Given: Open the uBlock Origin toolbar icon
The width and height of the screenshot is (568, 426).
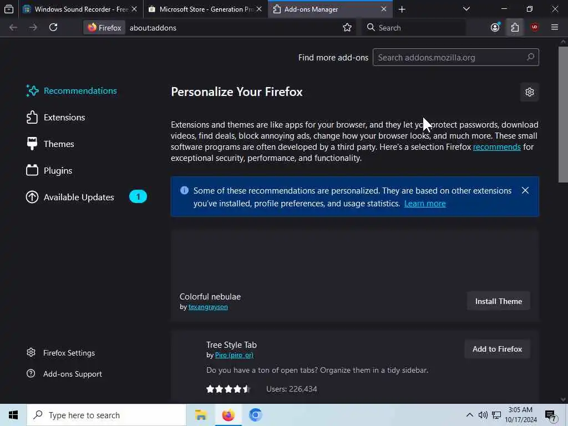Looking at the screenshot, I should point(535,28).
